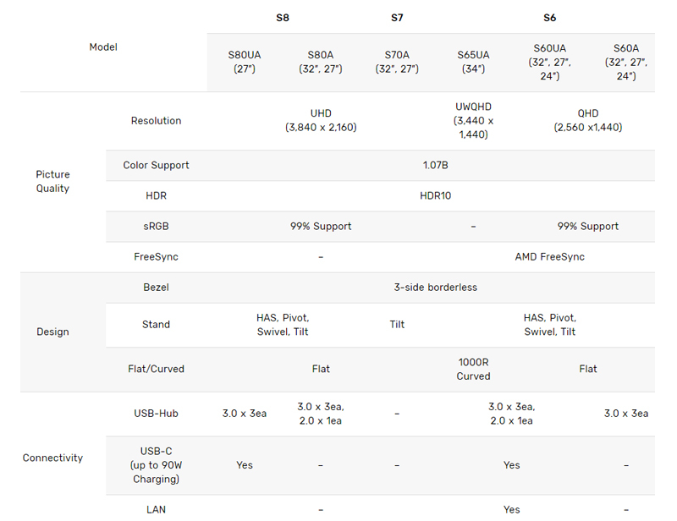The image size is (677, 521).
Task: Select the HDR10 value cell
Action: pos(435,195)
